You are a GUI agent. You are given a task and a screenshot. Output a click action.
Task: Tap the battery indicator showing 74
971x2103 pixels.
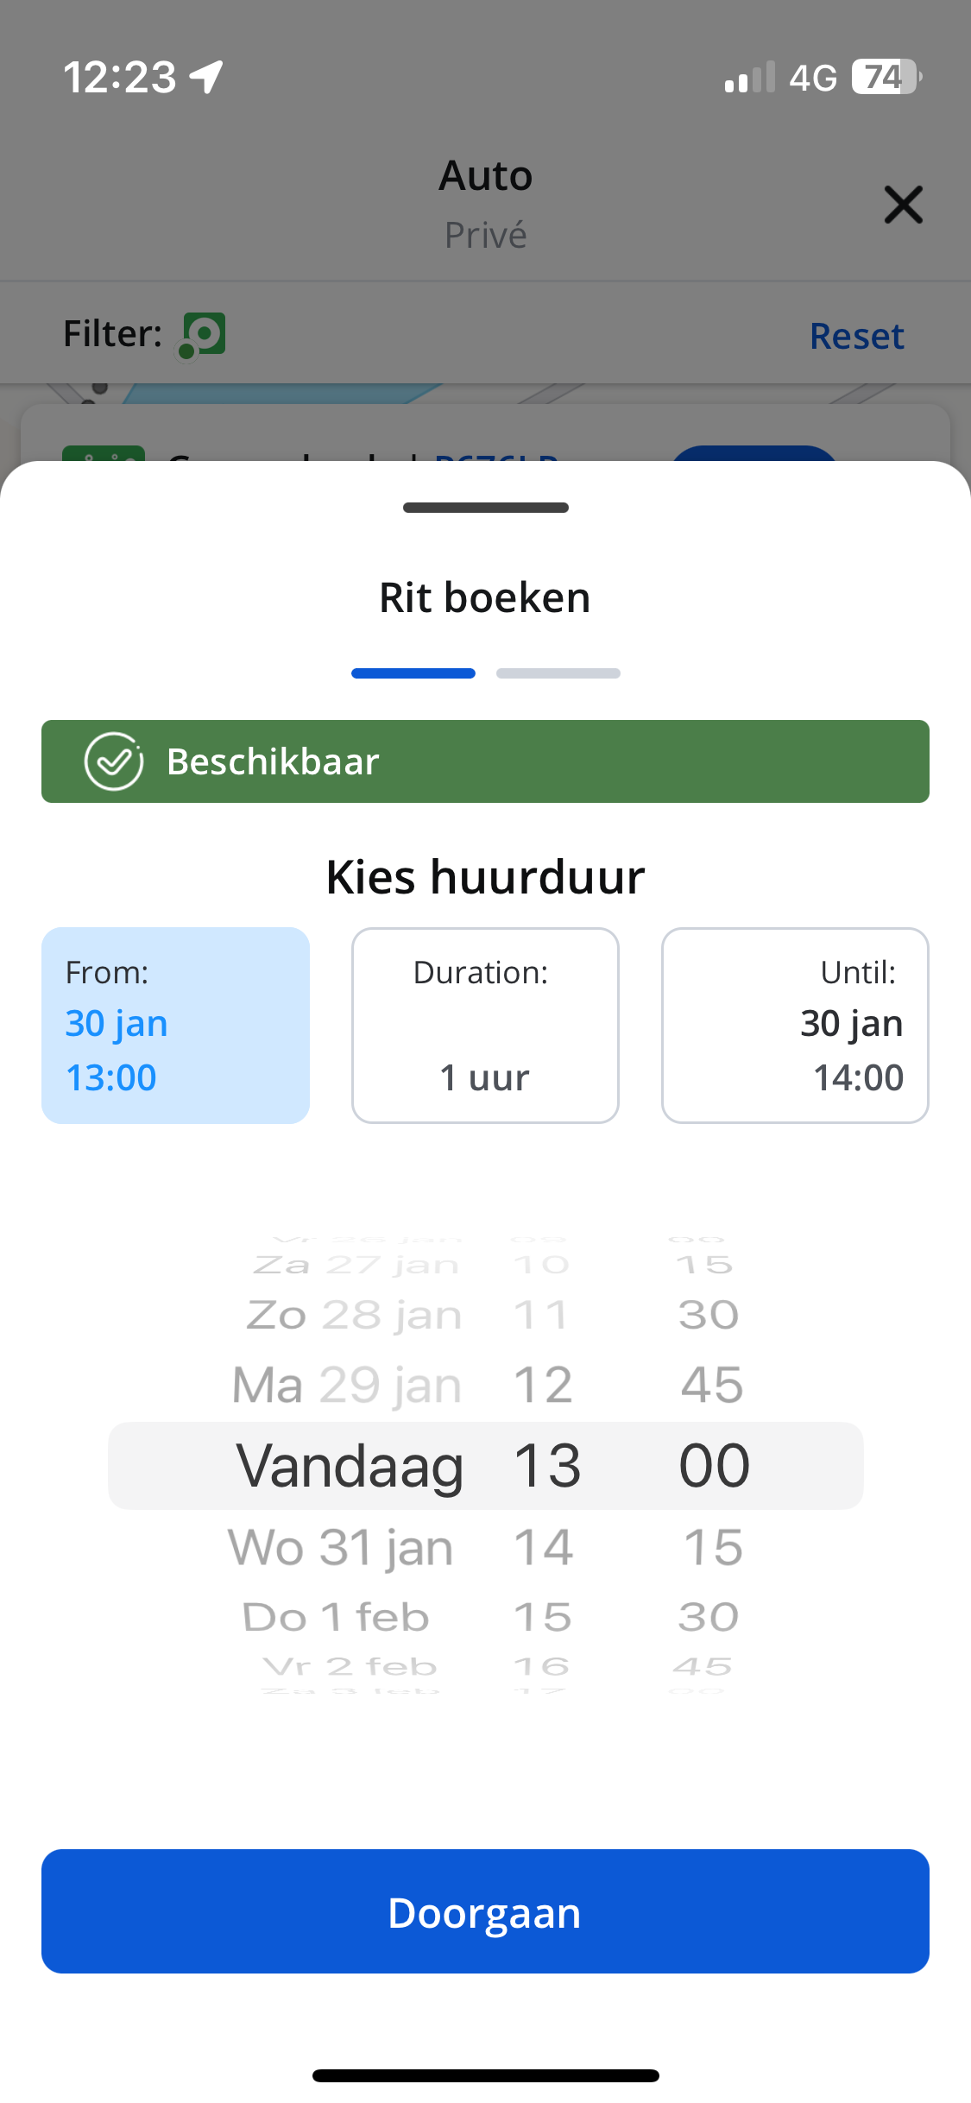(886, 77)
